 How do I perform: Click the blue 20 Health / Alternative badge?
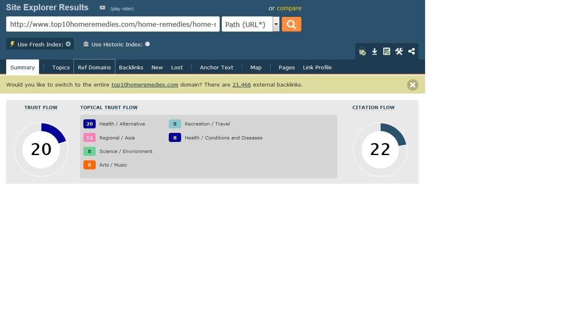[90, 124]
